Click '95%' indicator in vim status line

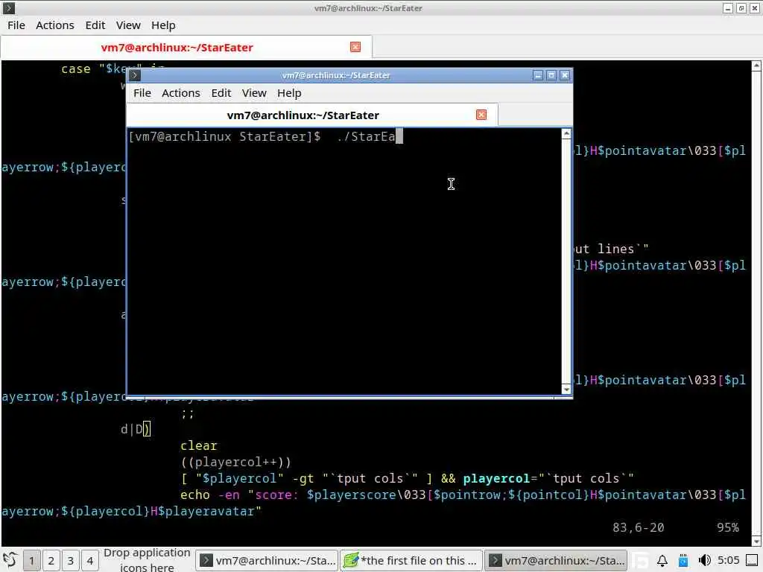click(x=727, y=528)
